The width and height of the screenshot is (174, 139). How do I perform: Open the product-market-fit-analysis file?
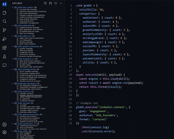30,56
